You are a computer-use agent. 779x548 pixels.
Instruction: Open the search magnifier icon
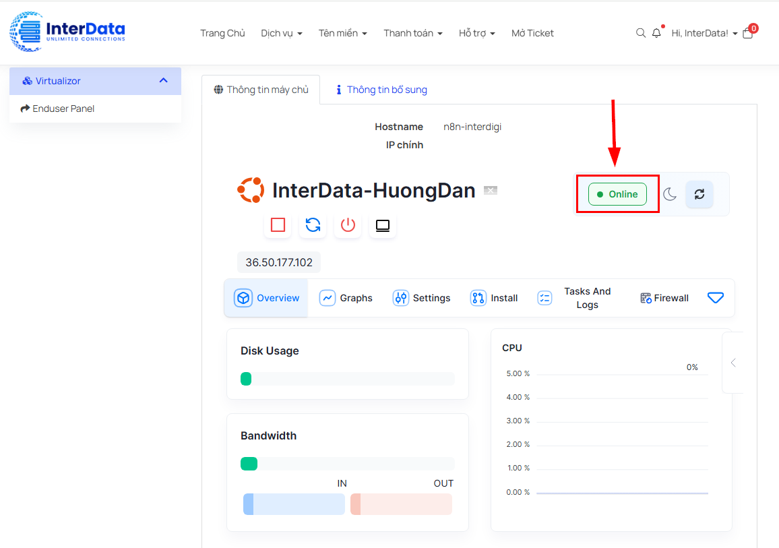(640, 33)
